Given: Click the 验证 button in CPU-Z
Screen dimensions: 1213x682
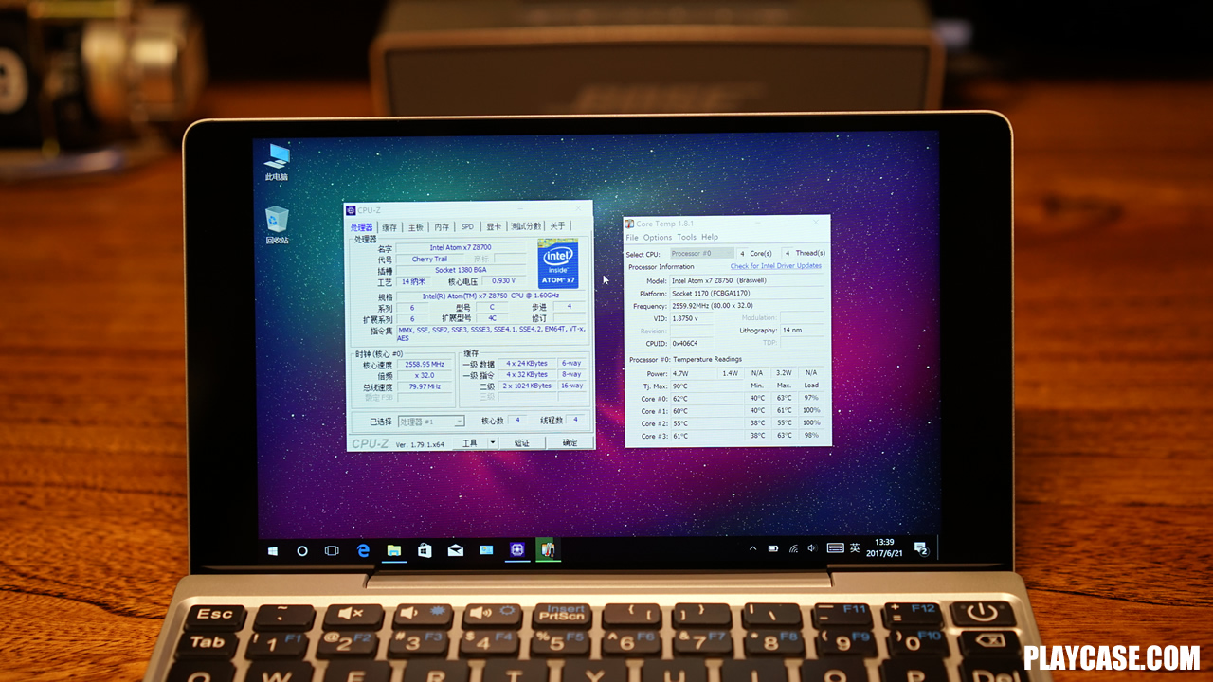Looking at the screenshot, I should 522,442.
